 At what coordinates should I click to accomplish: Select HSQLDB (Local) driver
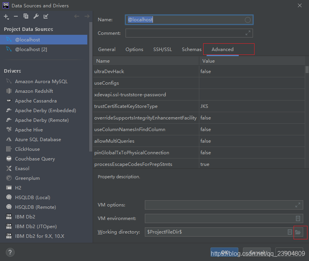(44, 198)
